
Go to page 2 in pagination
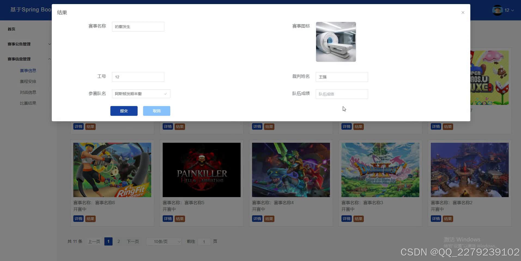119,241
